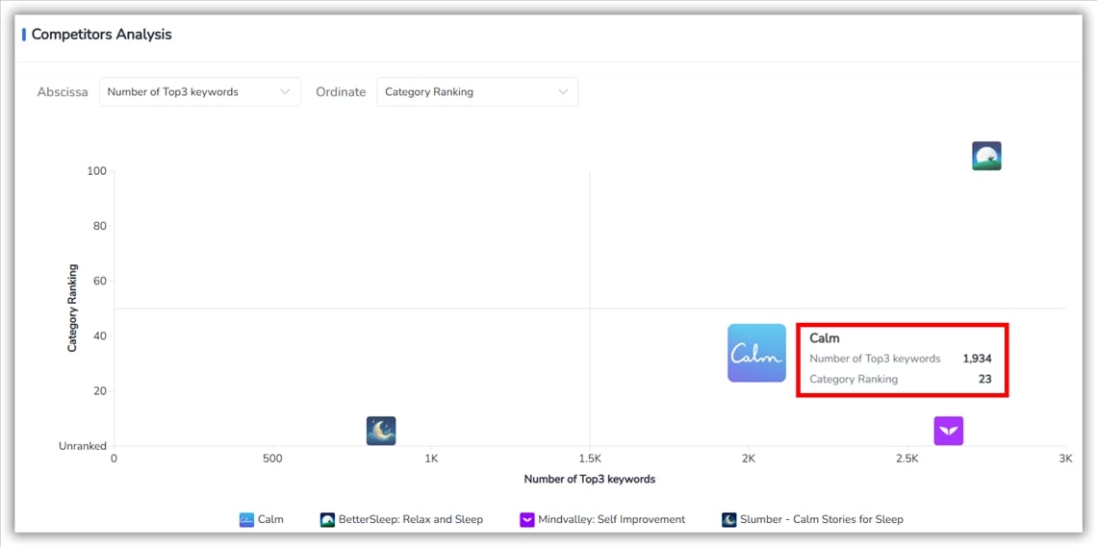The width and height of the screenshot is (1097, 547).
Task: Click the horizontal axis title below the chart
Action: point(589,479)
